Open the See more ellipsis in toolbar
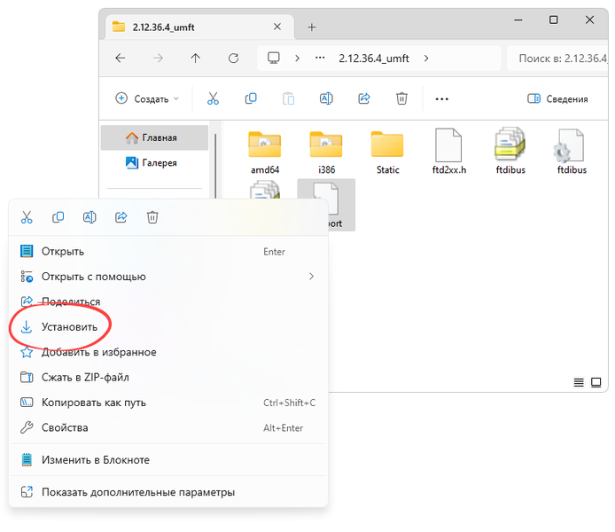The width and height of the screenshot is (615, 532). (441, 99)
